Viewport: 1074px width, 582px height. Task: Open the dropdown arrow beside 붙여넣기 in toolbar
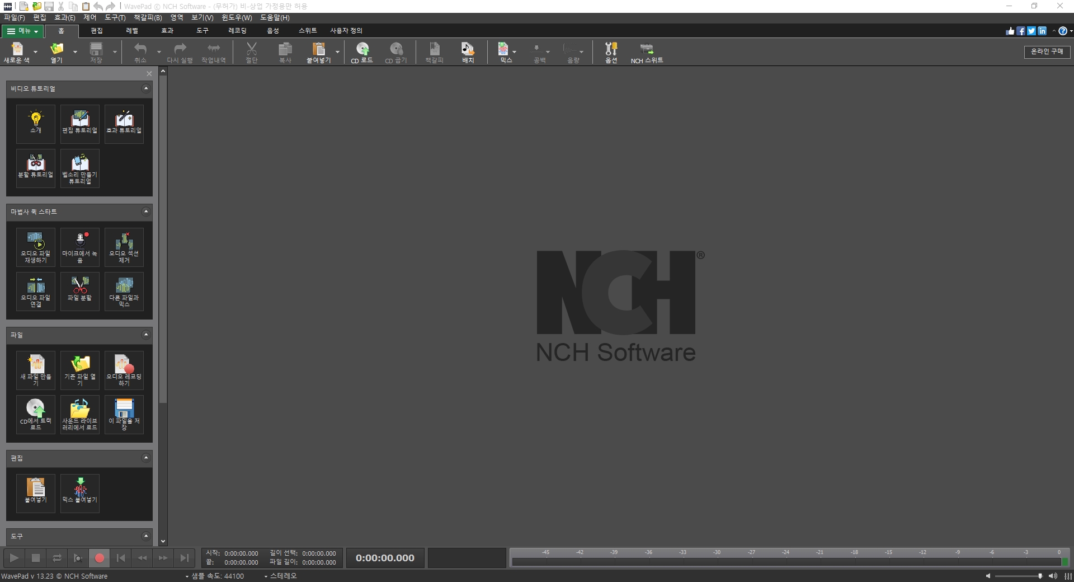click(337, 52)
